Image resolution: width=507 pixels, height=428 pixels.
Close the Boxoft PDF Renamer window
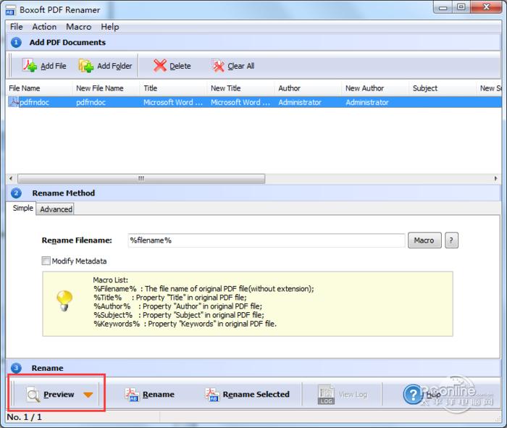pyautogui.click(x=486, y=7)
